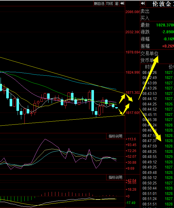
Task: Open 指标说明 above the MACD indicator panel
Action: pyautogui.click(x=116, y=177)
